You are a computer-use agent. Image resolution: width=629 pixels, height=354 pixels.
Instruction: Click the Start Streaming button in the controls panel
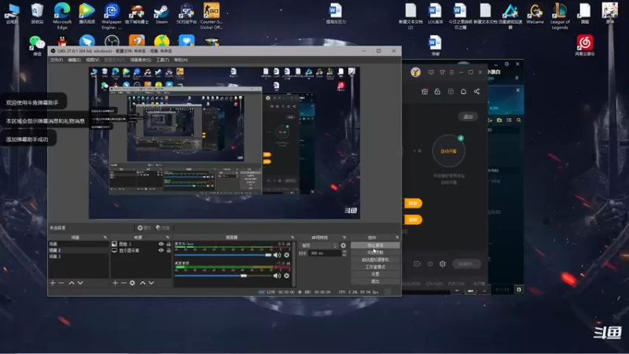(375, 245)
